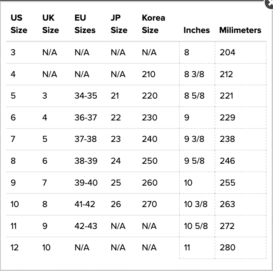
Task: Select the 204 millimeters cell
Action: coord(227,52)
